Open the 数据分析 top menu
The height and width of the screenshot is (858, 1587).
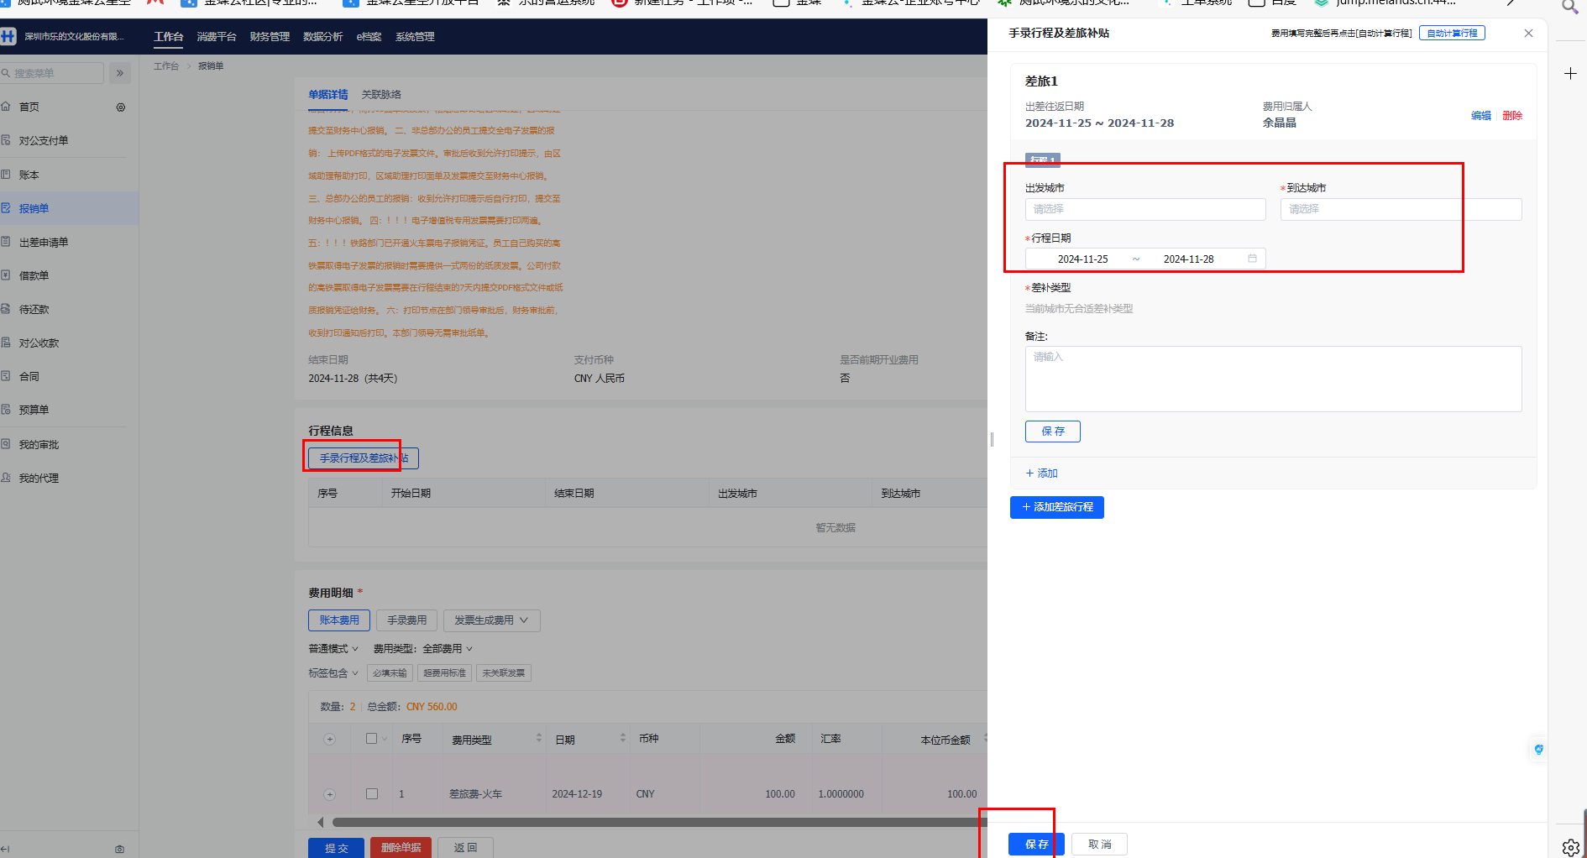coord(322,37)
